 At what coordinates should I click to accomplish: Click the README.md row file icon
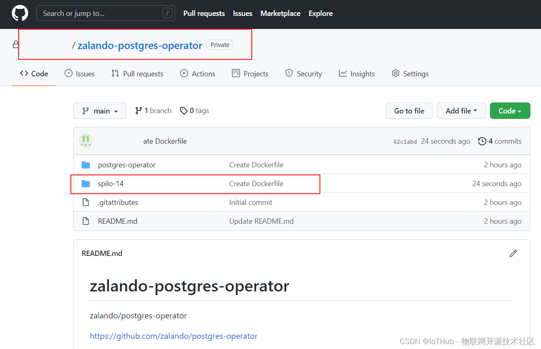(x=86, y=221)
